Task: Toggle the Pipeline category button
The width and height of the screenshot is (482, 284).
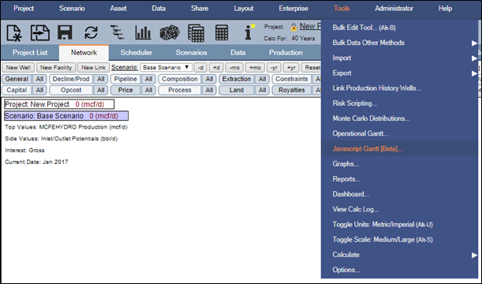Action: click(125, 79)
